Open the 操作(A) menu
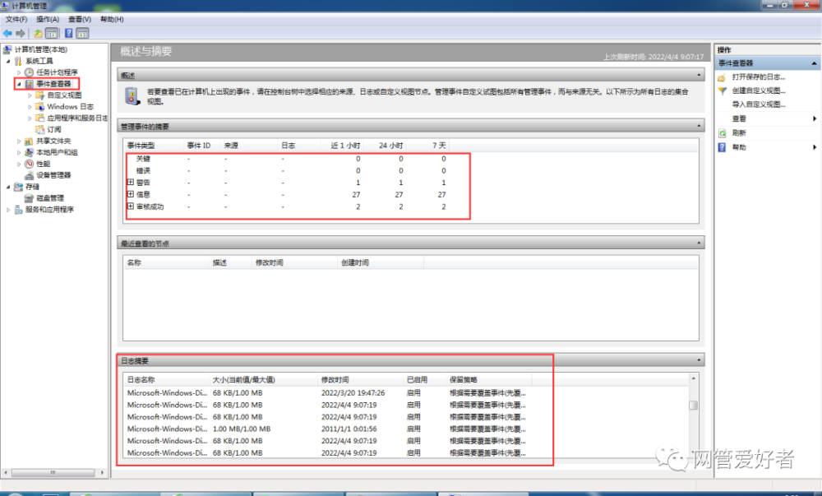The width and height of the screenshot is (822, 496). tap(48, 20)
